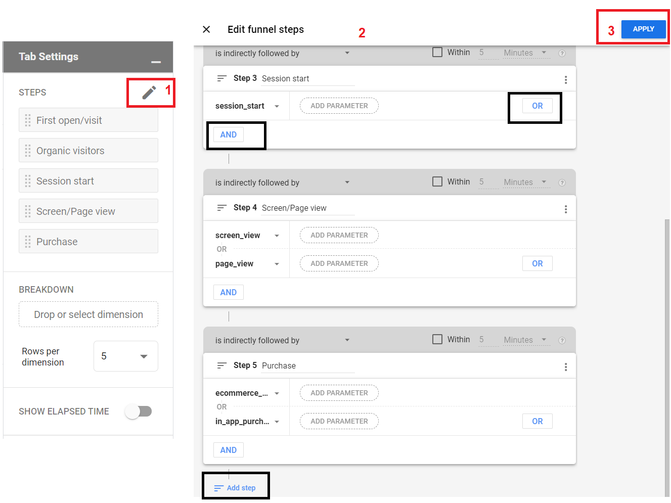Check the Within box above Step 5
The height and width of the screenshot is (503, 671).
click(437, 339)
